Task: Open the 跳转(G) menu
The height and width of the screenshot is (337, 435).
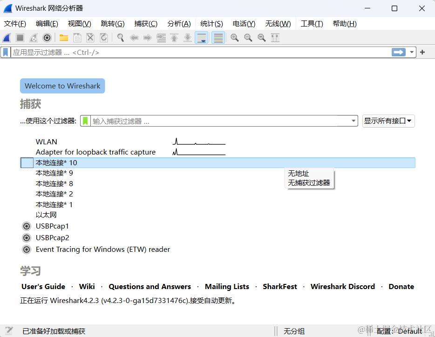Action: click(x=113, y=24)
